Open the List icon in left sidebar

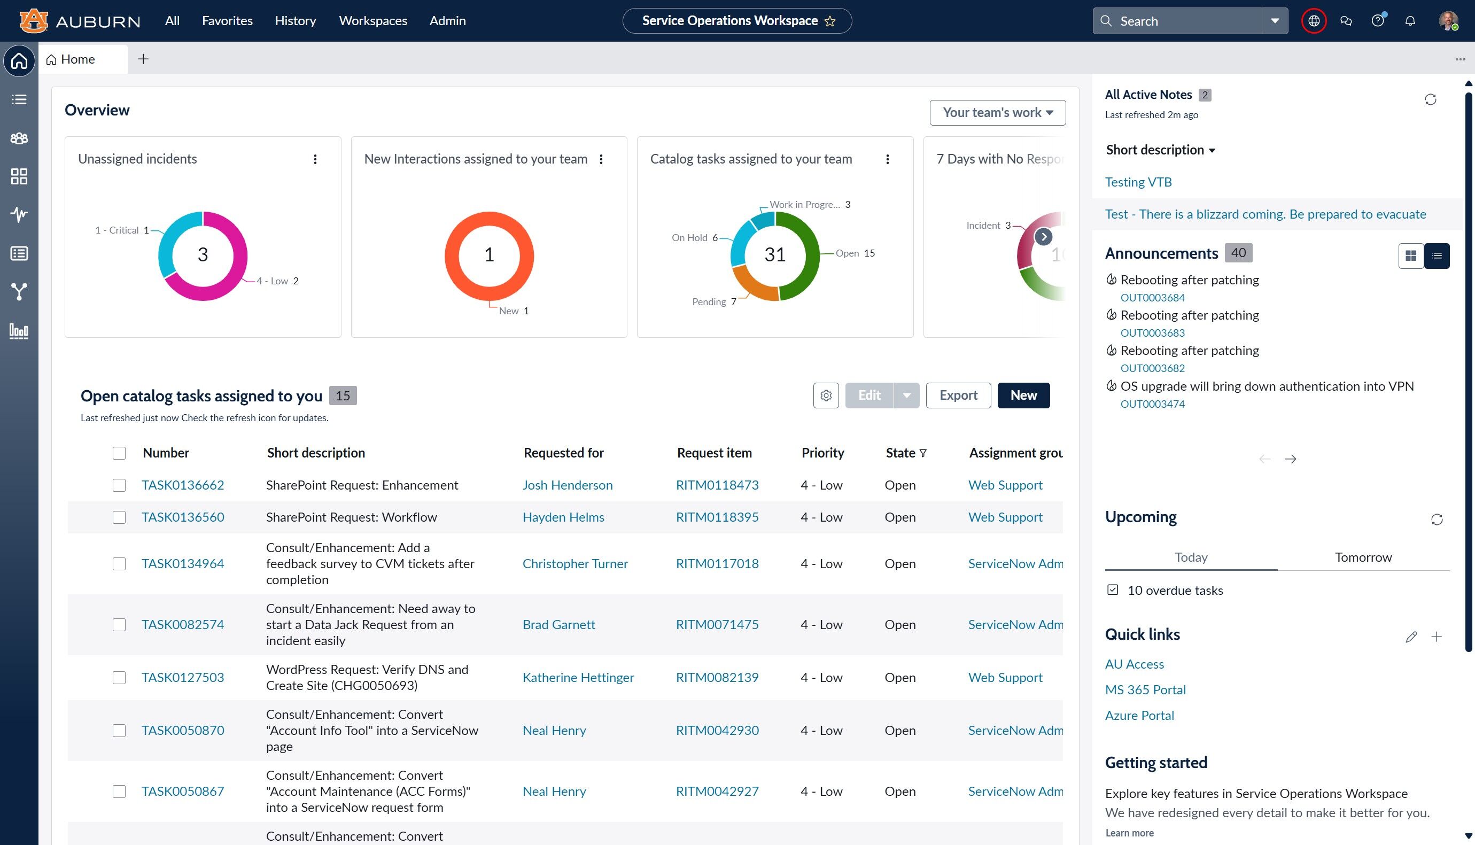(x=19, y=100)
